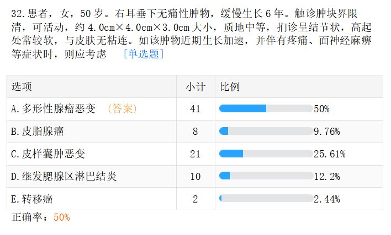Viewport: 391px width, 235px height.
Task: Click the count 10 for option D
Action: (195, 177)
